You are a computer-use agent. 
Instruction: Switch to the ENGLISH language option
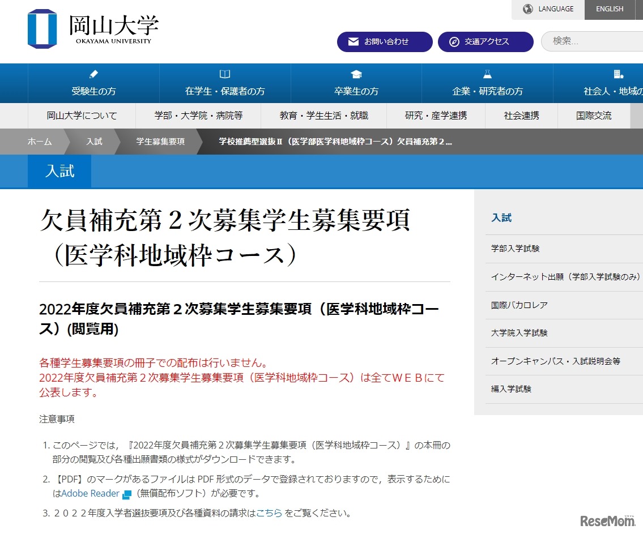(x=609, y=9)
